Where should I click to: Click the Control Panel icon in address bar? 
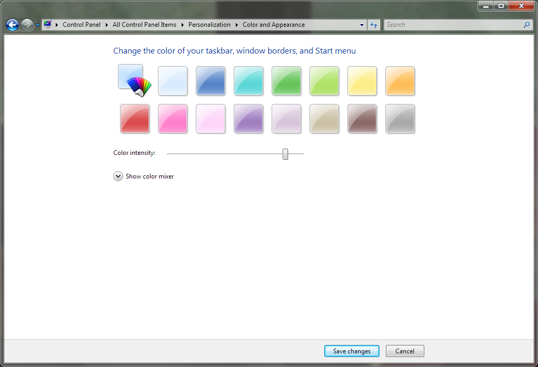[x=48, y=24]
